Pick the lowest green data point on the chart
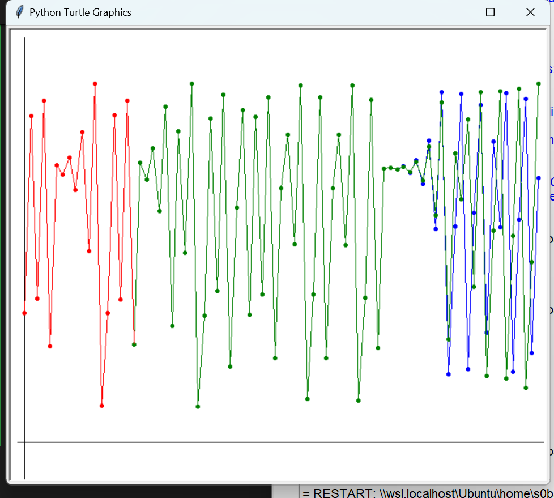This screenshot has height=498, width=554. [198, 407]
